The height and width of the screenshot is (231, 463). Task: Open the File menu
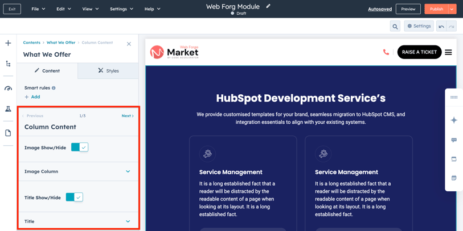pyautogui.click(x=38, y=9)
